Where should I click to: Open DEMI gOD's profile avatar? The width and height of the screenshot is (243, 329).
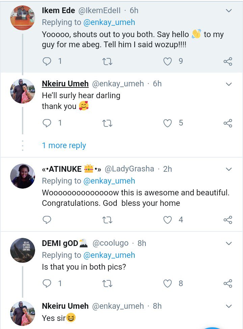click(x=23, y=250)
